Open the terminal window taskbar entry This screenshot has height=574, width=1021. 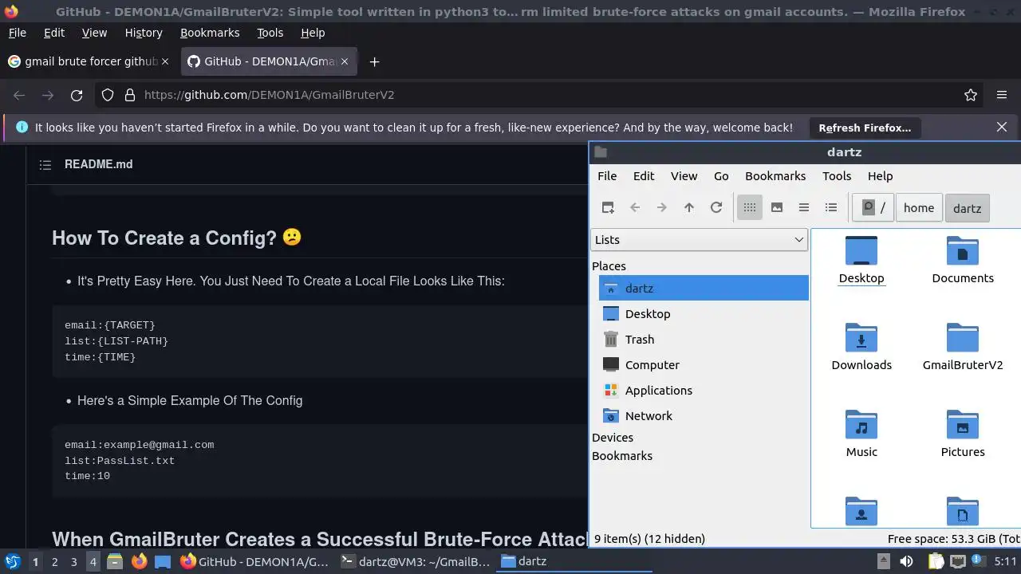pos(415,561)
